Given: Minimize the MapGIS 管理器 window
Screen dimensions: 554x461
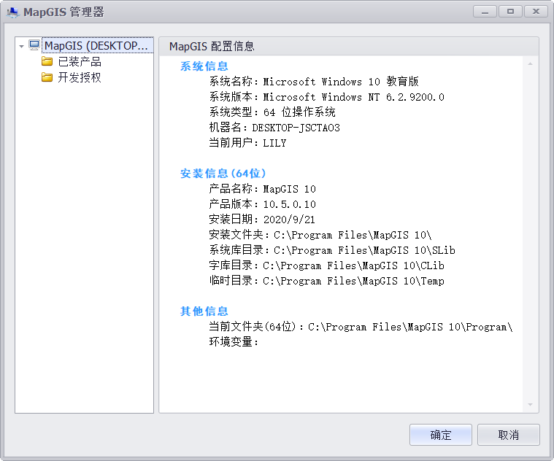Looking at the screenshot, I should [485, 12].
